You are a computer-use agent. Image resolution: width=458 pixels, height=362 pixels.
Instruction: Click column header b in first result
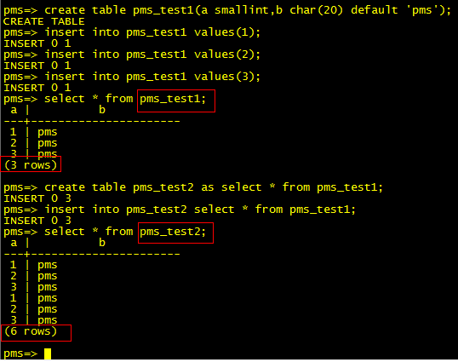tap(102, 110)
